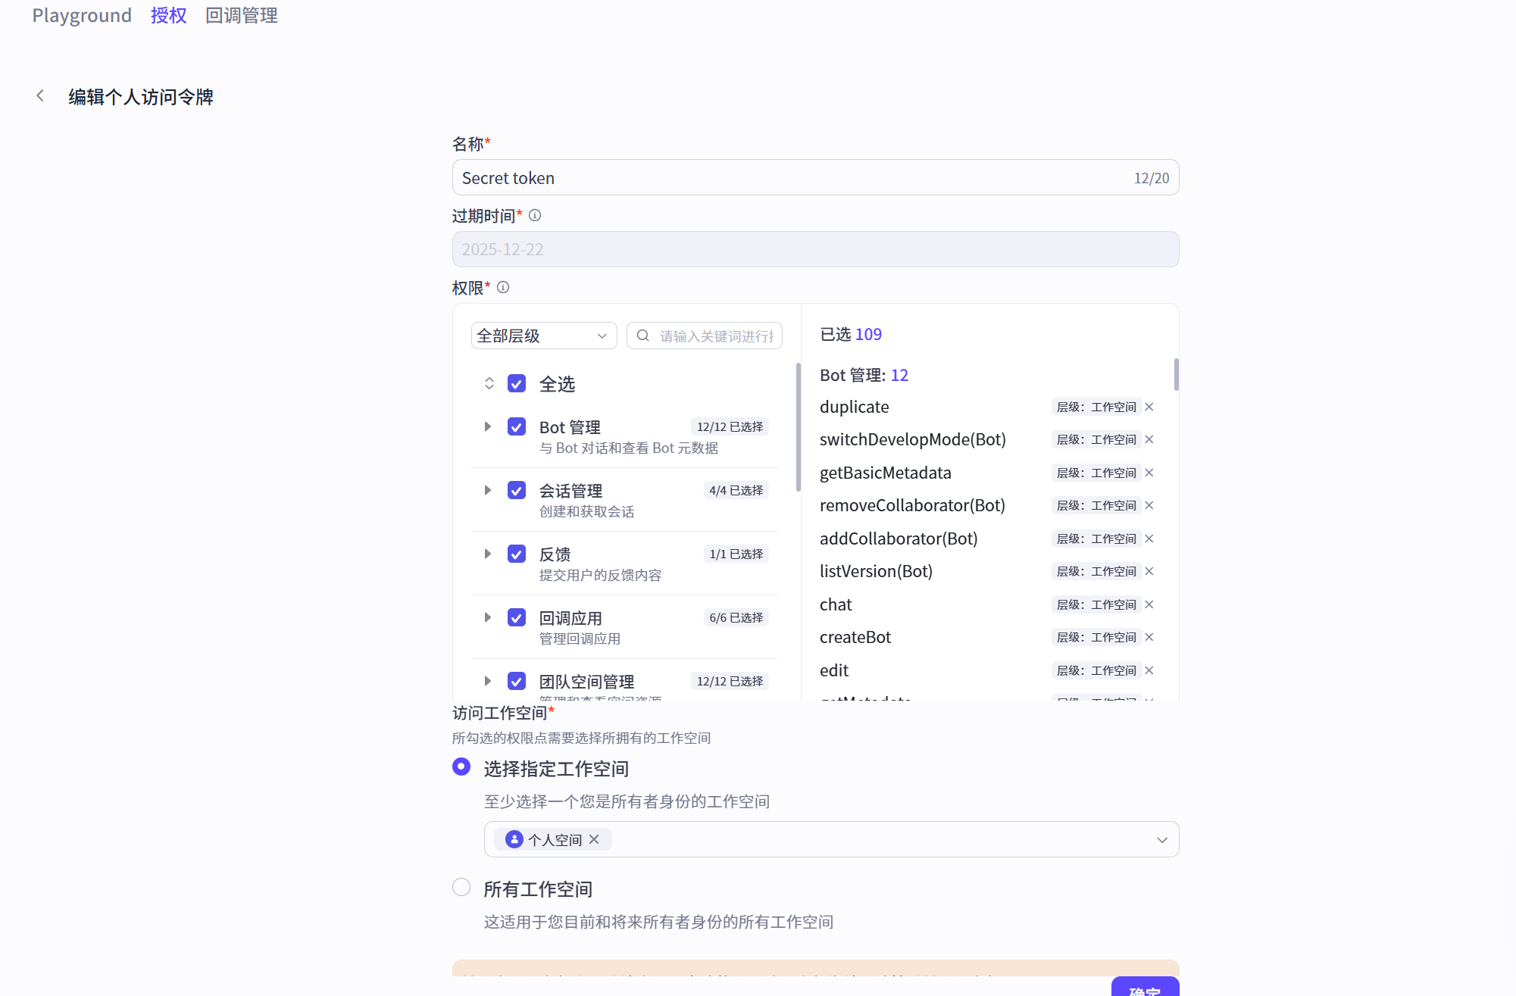Click the info icon beside 过期时间
Image resolution: width=1516 pixels, height=996 pixels.
535,216
